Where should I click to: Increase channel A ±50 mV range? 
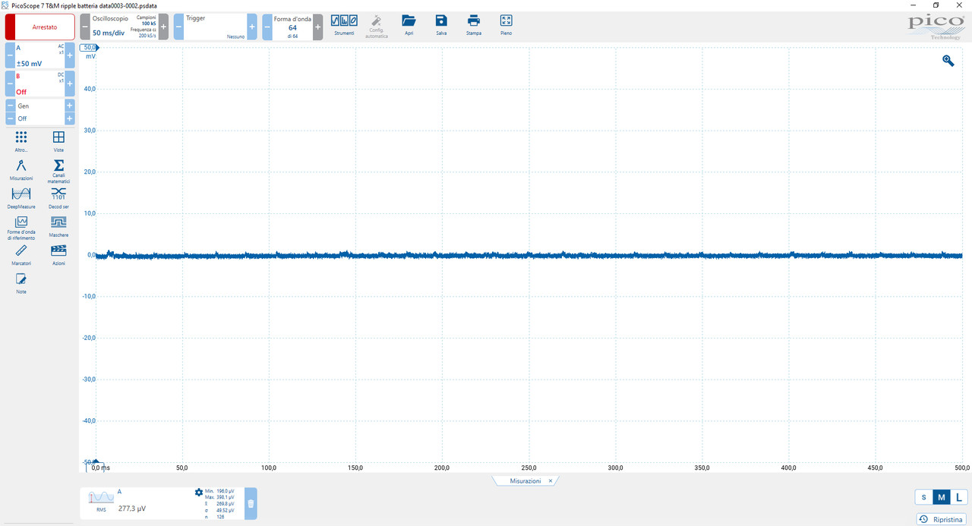tap(70, 55)
